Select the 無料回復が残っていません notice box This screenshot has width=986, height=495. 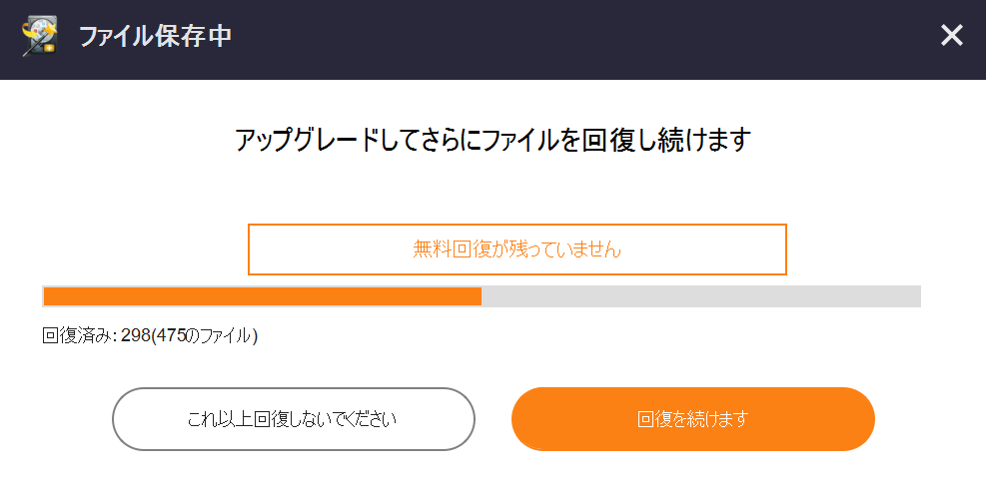pyautogui.click(x=516, y=248)
